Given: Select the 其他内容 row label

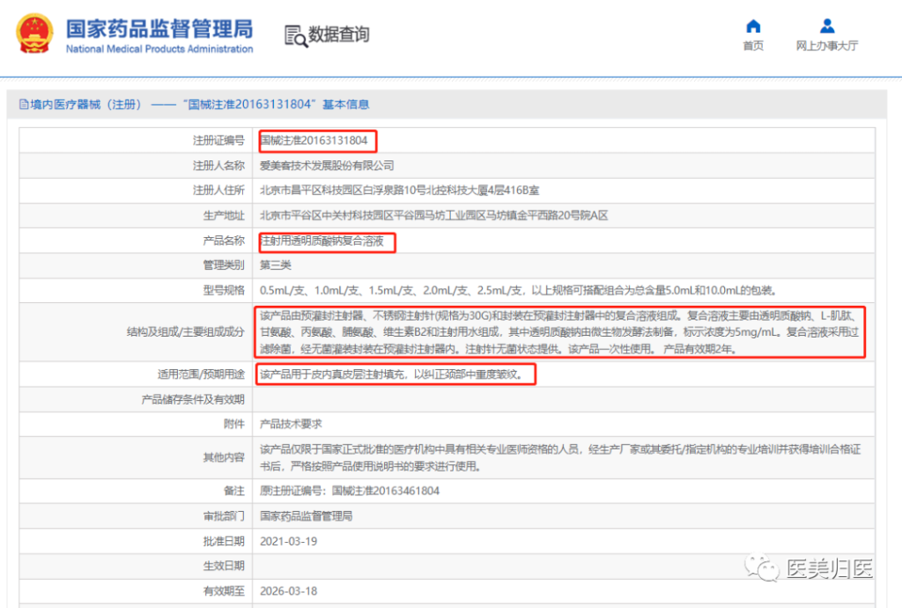Looking at the screenshot, I should coord(224,457).
